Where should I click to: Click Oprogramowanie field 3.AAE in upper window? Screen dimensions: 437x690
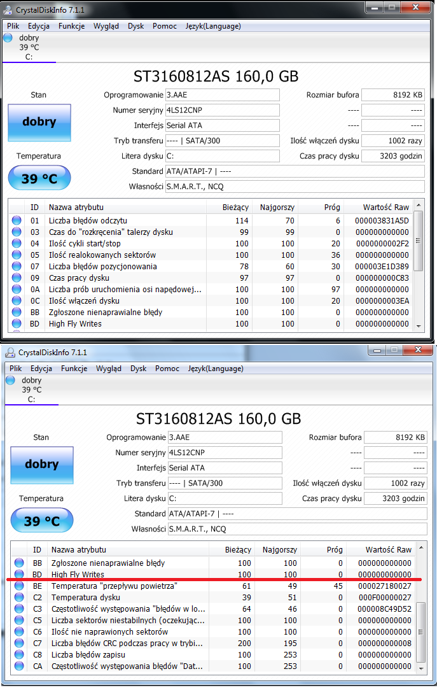click(x=223, y=95)
